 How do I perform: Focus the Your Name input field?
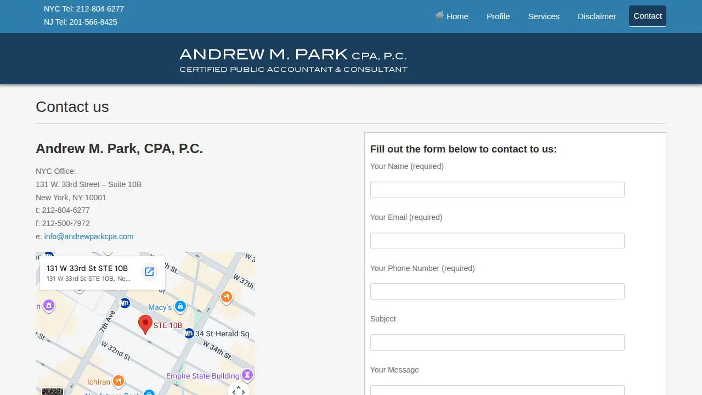(x=497, y=190)
